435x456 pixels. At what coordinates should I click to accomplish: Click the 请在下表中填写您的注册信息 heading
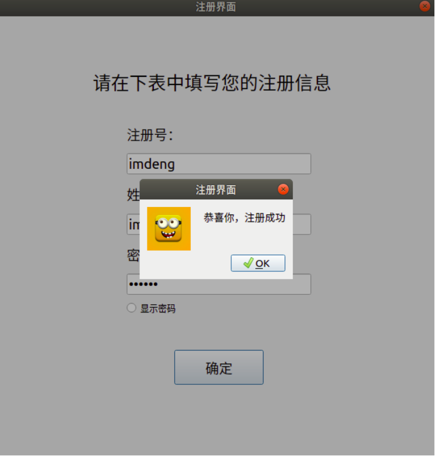(212, 83)
